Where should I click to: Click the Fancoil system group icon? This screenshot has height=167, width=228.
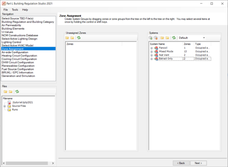pos(156,48)
